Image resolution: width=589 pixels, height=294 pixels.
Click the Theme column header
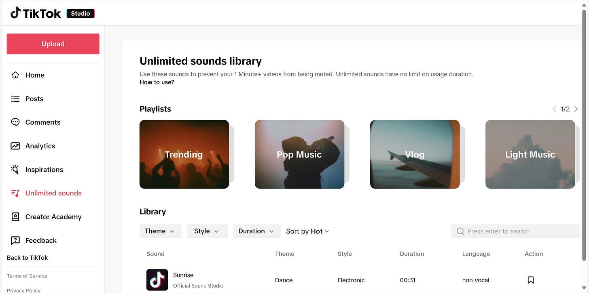[x=285, y=254]
